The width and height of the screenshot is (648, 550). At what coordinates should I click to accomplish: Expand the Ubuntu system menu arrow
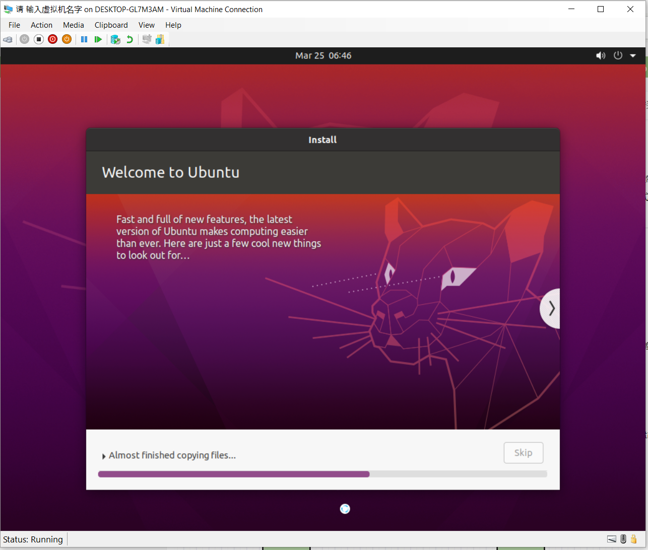(633, 56)
